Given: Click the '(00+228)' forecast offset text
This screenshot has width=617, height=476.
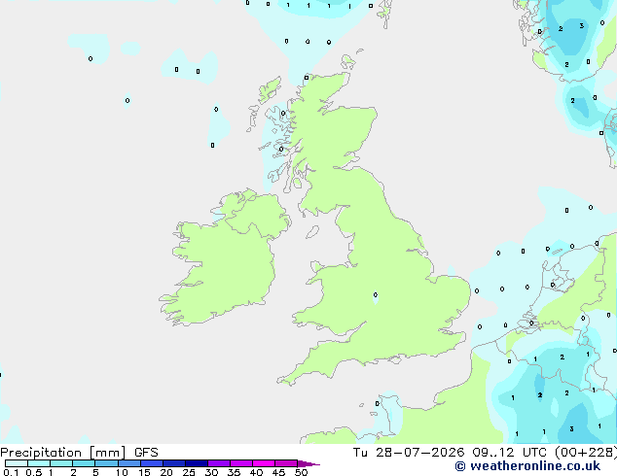Looking at the screenshot, I should pyautogui.click(x=585, y=453).
